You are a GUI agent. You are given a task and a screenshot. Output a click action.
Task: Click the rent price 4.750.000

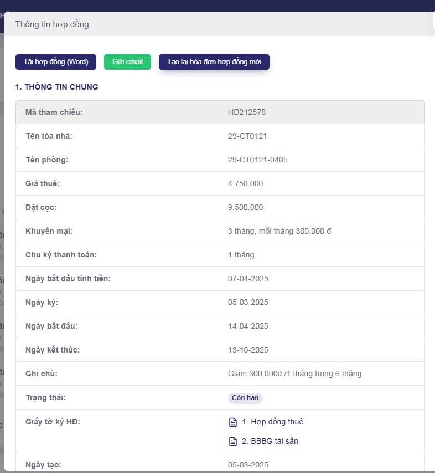[245, 183]
